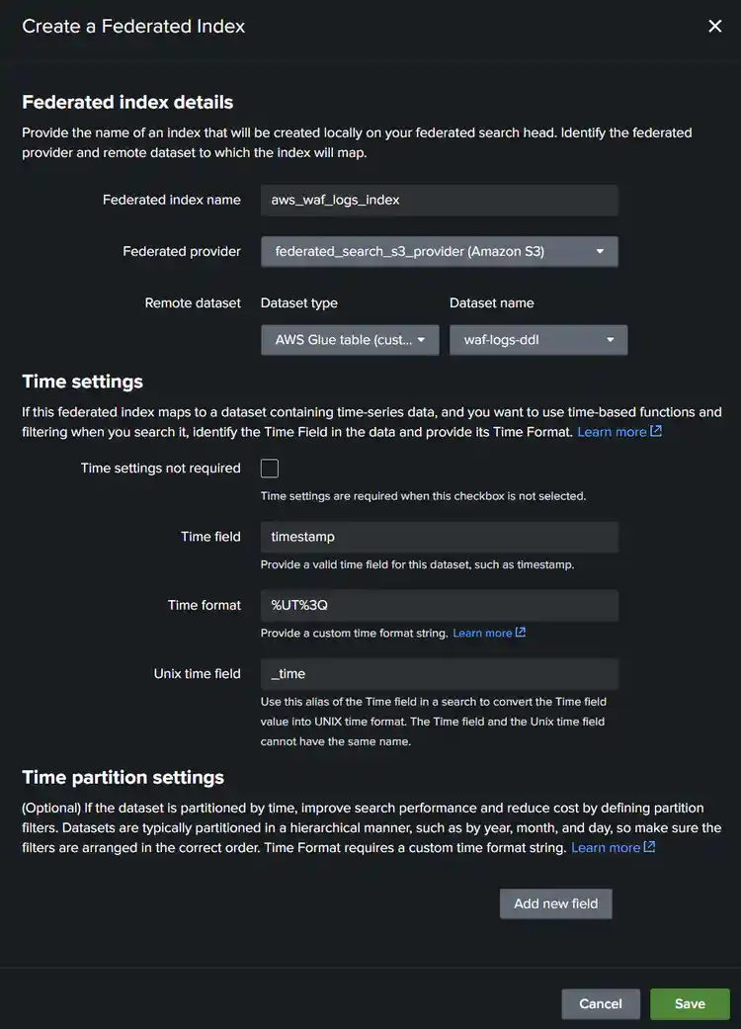Click the Time field input box
The height and width of the screenshot is (1029, 741).
point(439,537)
